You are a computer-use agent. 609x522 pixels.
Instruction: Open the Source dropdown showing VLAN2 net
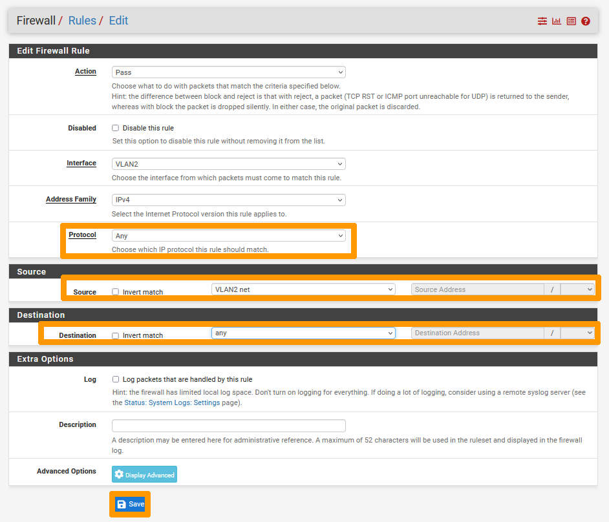tap(303, 289)
